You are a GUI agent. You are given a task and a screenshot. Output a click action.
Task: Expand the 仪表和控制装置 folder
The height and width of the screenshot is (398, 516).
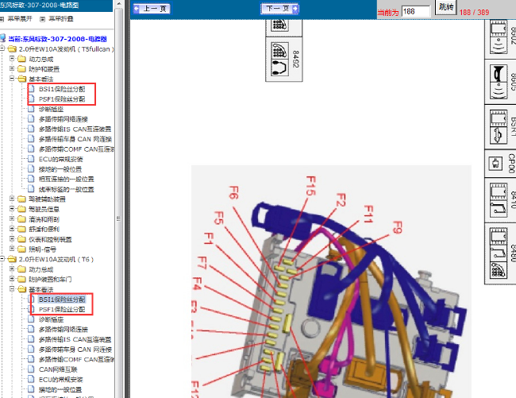pyautogui.click(x=12, y=238)
